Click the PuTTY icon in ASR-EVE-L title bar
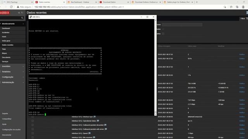Image resolution: width=248 pixels, height=139 pixels. [x=31, y=17]
